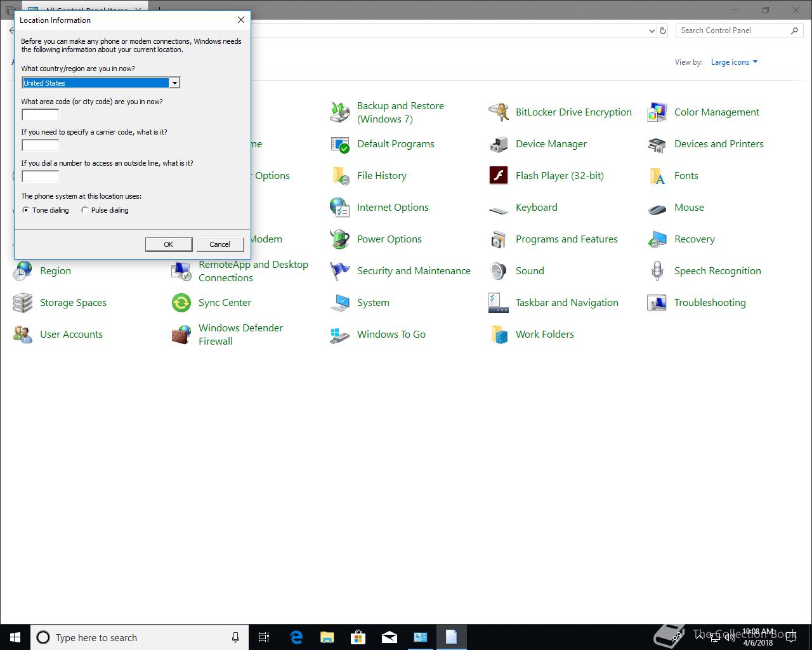Open Internet Options icon
The width and height of the screenshot is (812, 650).
coord(340,208)
